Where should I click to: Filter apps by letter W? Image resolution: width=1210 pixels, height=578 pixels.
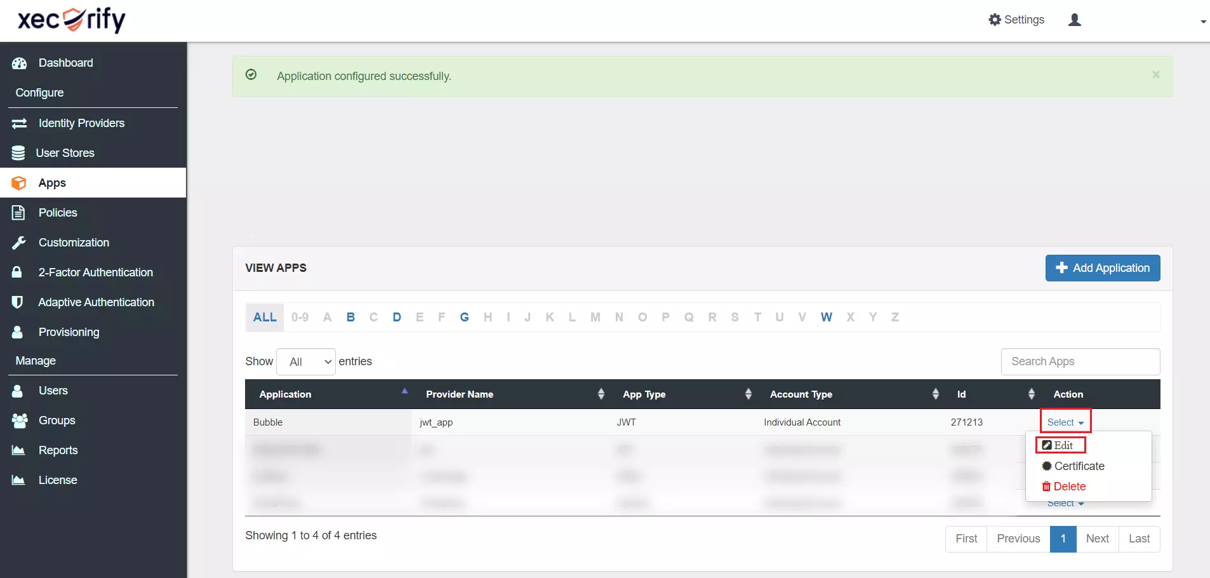tap(826, 317)
